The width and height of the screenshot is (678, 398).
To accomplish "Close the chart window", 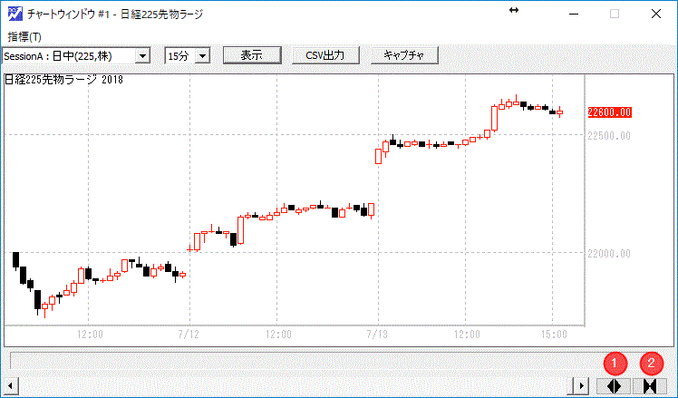I will click(x=656, y=15).
